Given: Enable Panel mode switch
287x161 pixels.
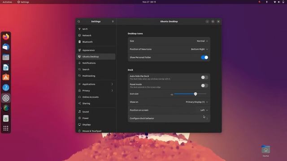Looking at the screenshot, I should [x=204, y=85].
